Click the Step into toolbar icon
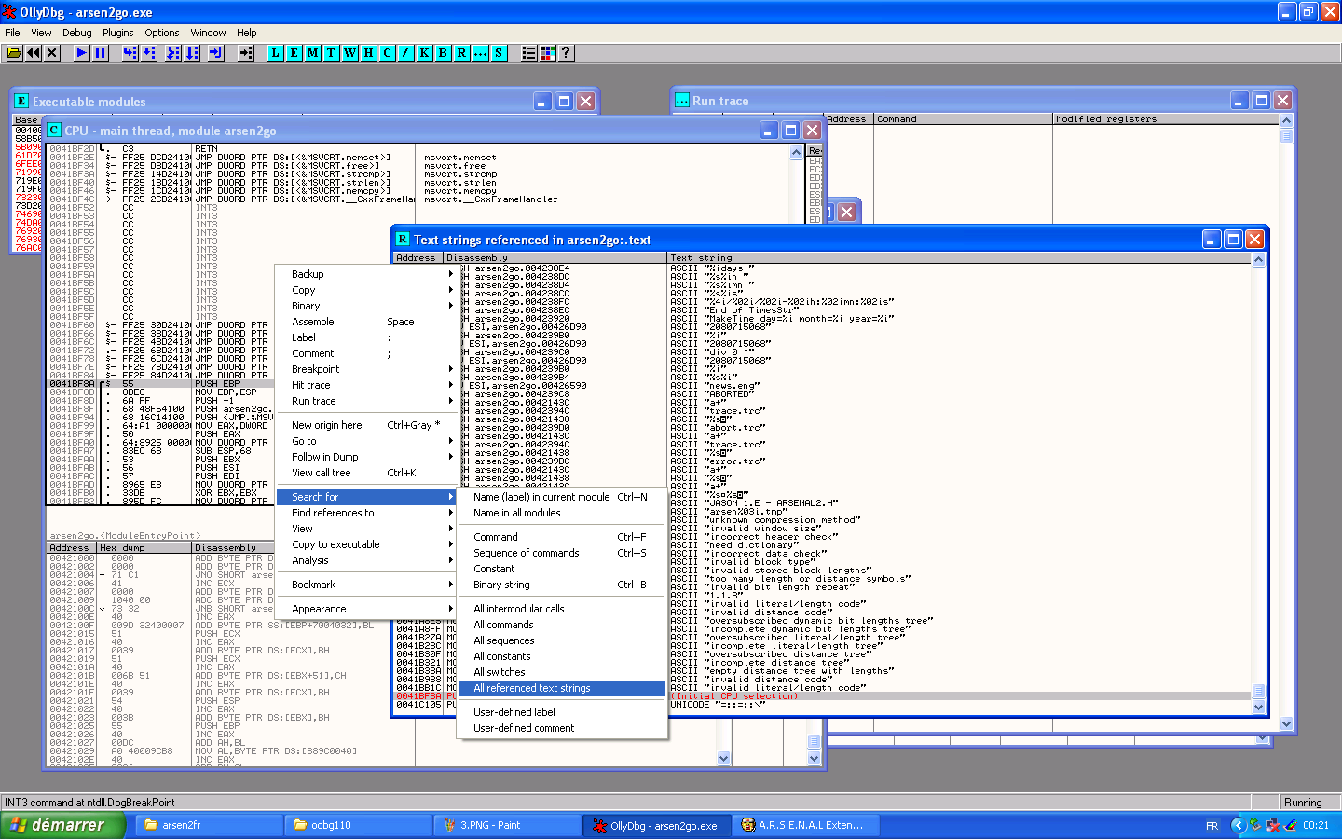 [x=130, y=53]
